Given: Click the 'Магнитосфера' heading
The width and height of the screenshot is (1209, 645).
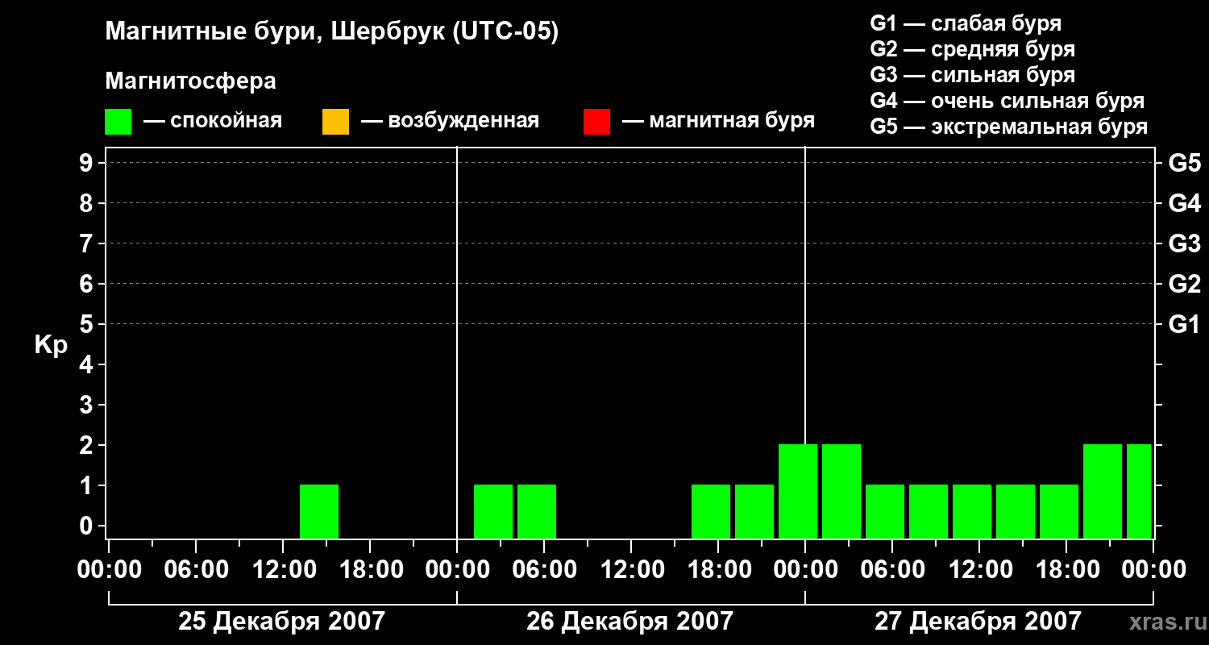Looking at the screenshot, I should pos(190,81).
